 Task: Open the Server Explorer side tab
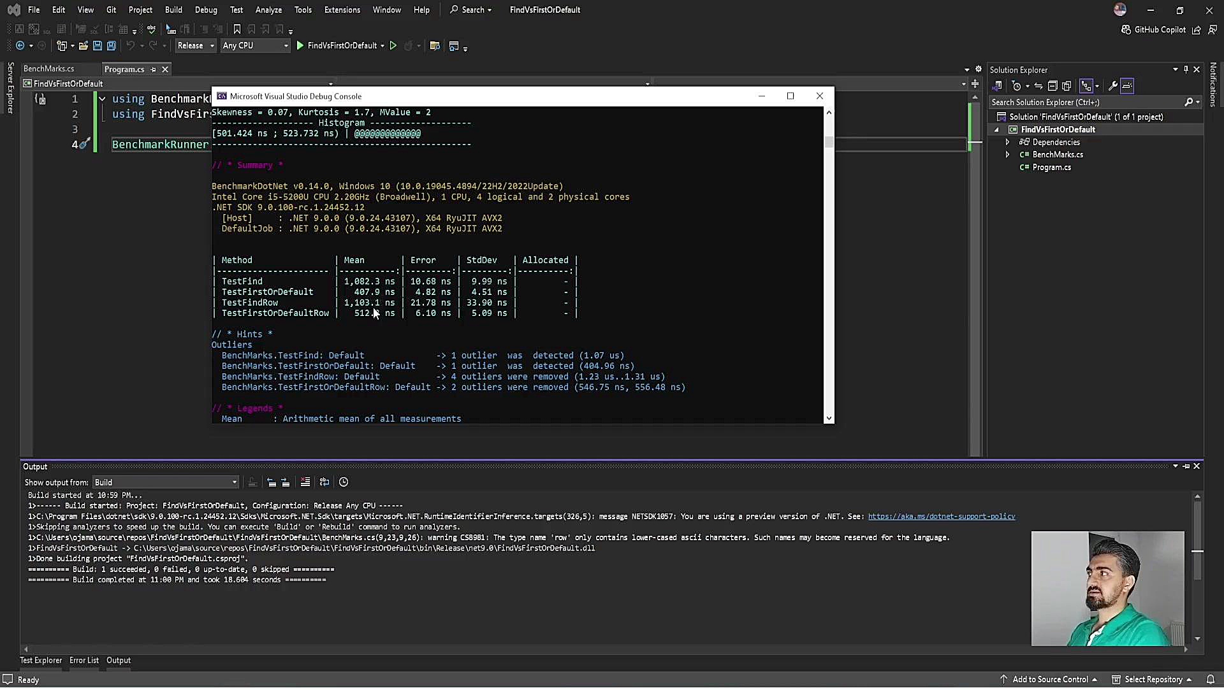click(x=10, y=88)
